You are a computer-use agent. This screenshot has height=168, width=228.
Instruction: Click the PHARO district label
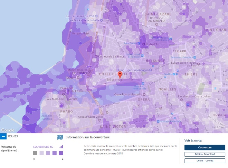point(66,112)
